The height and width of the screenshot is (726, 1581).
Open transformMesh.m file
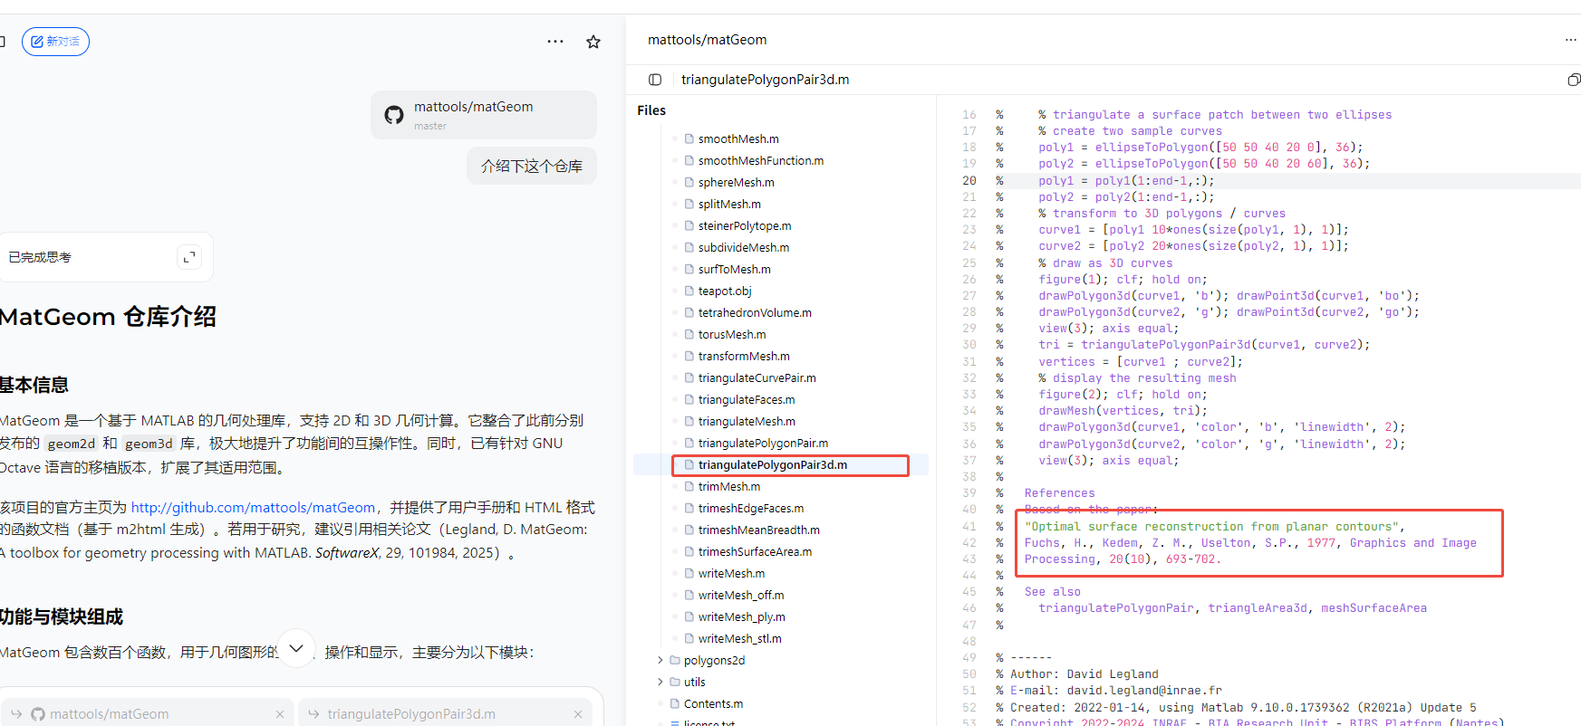[x=744, y=356]
